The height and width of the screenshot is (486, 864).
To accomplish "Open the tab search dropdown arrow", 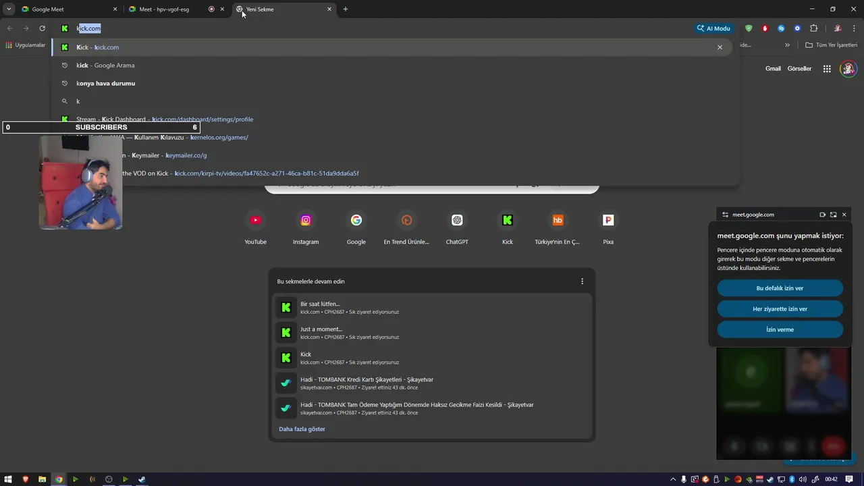I will 9,9.
